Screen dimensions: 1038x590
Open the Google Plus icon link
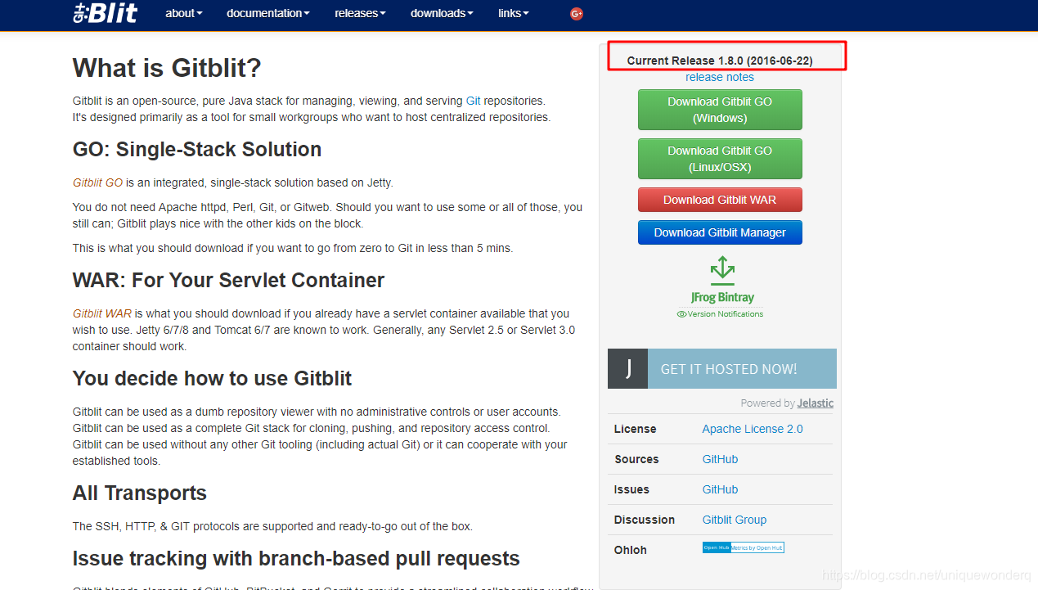coord(577,13)
